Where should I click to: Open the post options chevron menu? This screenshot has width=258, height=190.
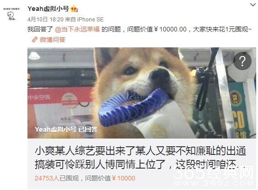(x=253, y=5)
